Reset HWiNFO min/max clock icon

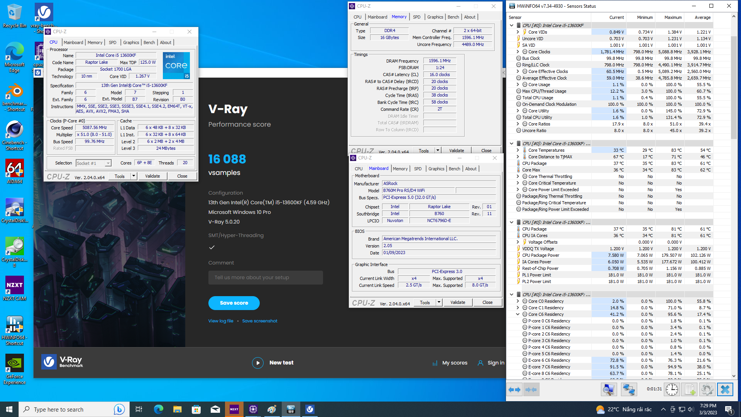pos(672,390)
